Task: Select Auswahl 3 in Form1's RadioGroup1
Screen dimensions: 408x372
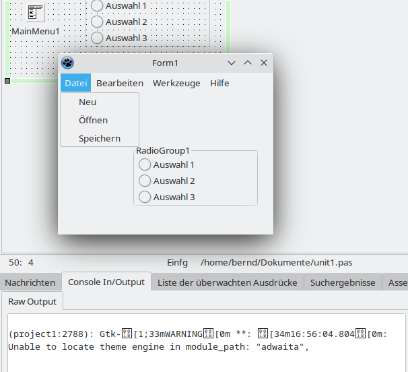Action: pos(145,197)
